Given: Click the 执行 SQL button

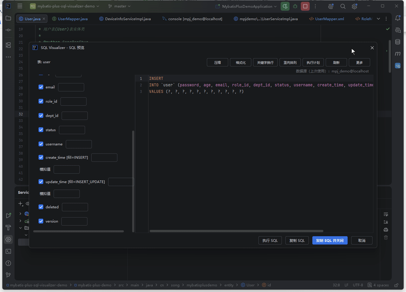Looking at the screenshot, I should 270,241.
